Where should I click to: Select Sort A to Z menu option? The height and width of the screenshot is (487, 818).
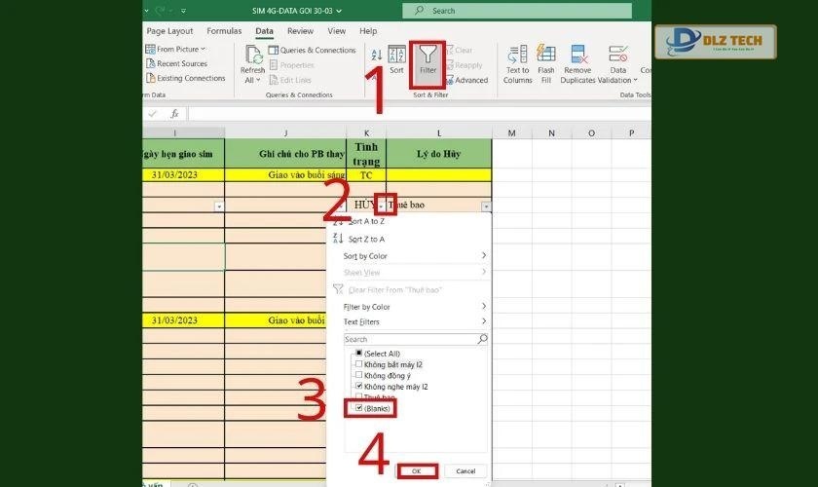366,221
